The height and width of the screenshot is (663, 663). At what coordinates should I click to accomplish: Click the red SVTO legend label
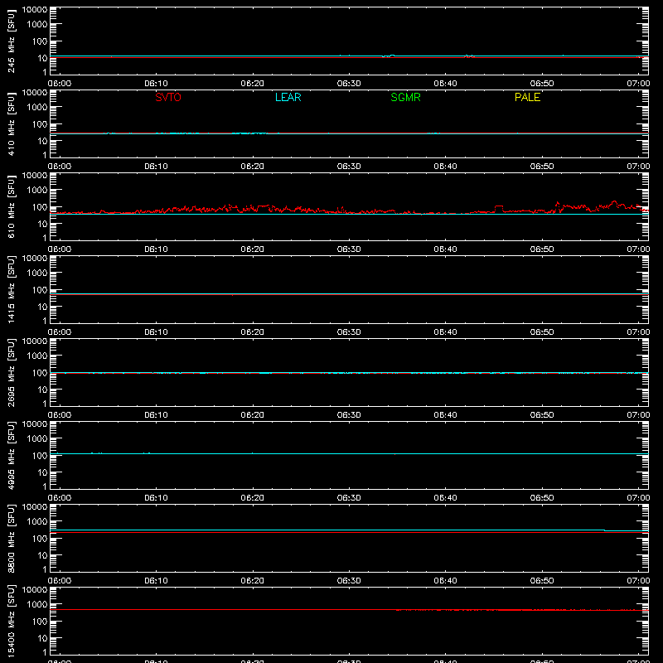(x=168, y=97)
